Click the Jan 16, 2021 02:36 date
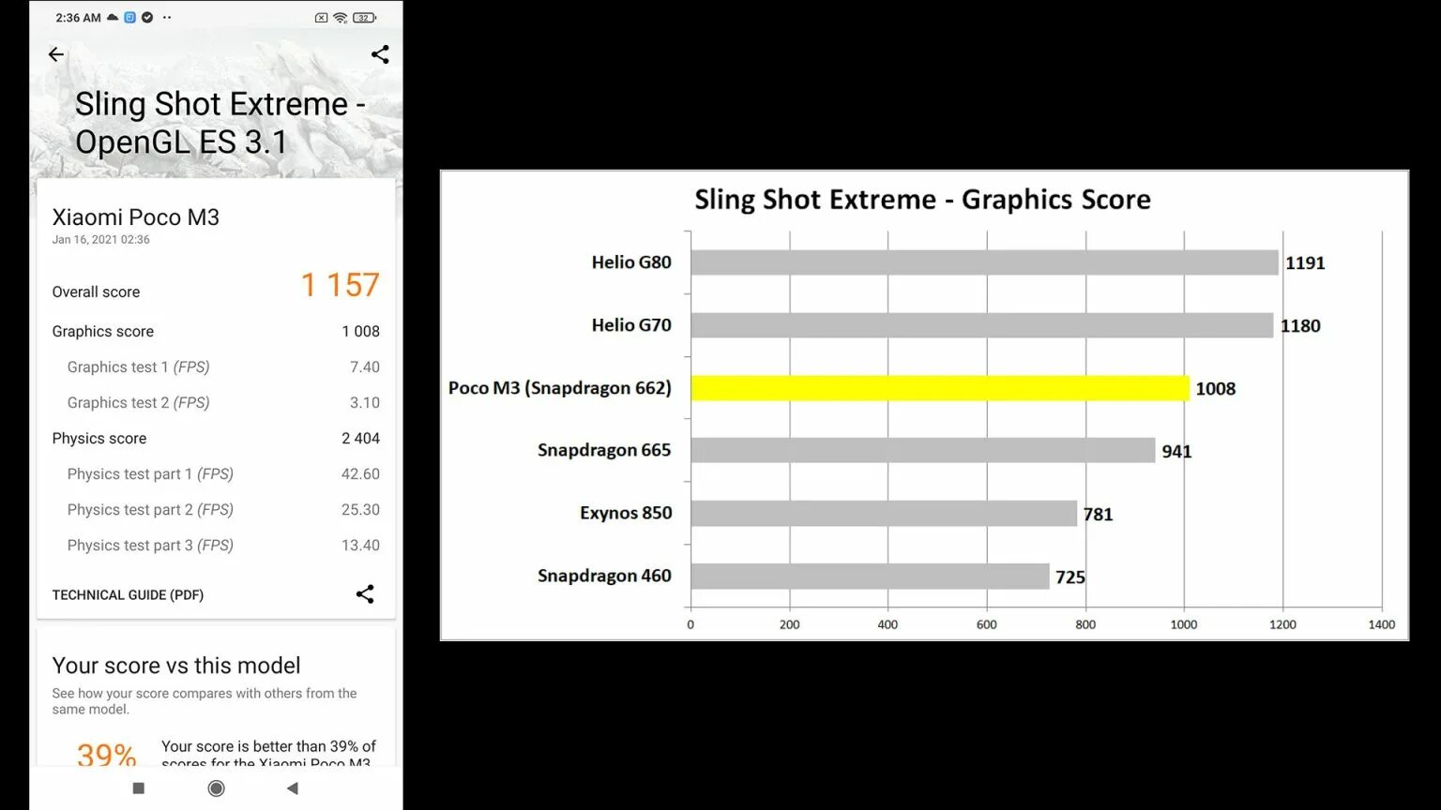The height and width of the screenshot is (810, 1441). 100,240
